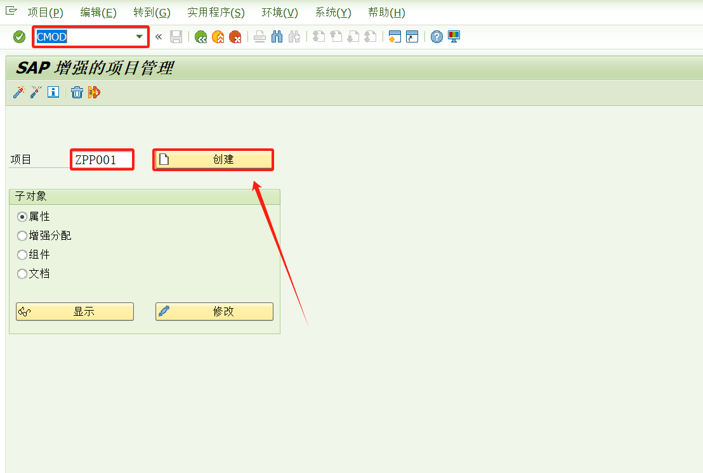Viewport: 703px width, 473px height.
Task: Click the green Back icon
Action: pyautogui.click(x=201, y=37)
